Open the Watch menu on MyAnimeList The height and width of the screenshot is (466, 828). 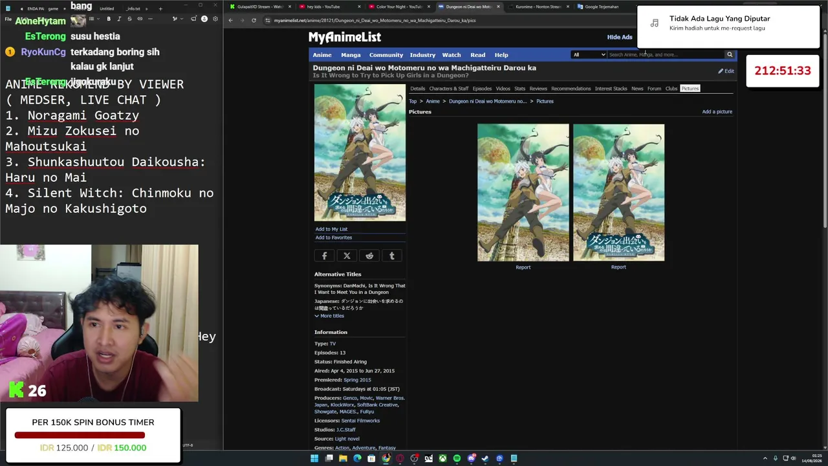click(452, 55)
